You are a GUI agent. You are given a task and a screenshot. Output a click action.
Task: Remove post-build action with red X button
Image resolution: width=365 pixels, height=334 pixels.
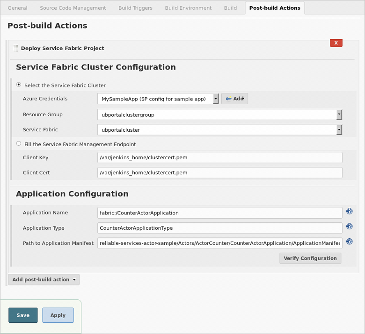pyautogui.click(x=336, y=43)
